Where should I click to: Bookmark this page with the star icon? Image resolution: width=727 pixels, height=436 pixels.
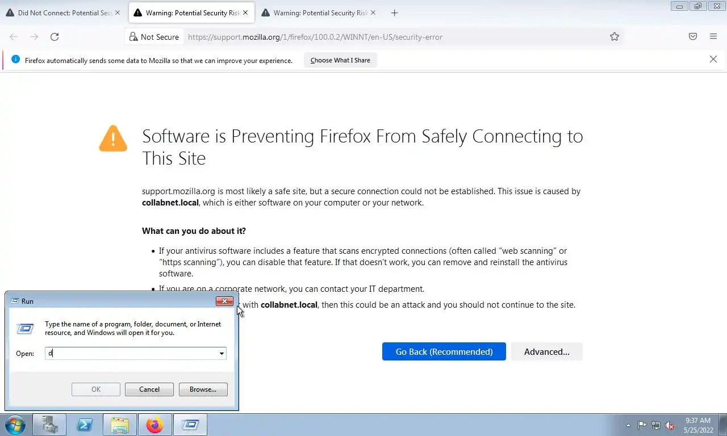615,37
